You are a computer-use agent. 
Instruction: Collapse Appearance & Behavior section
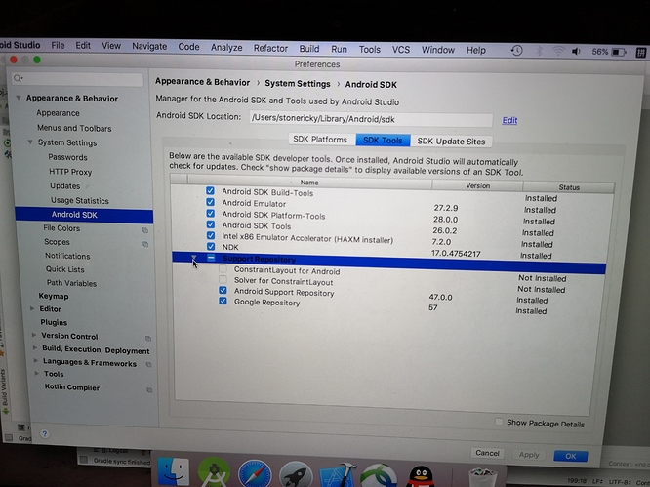point(19,98)
